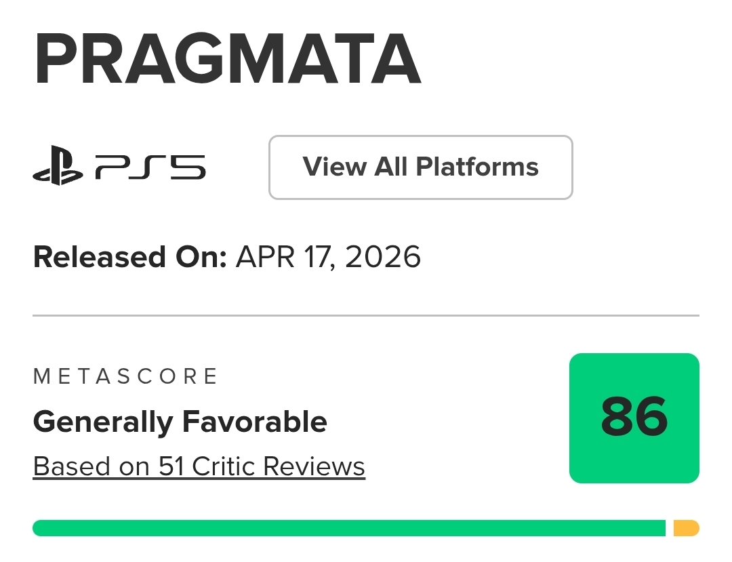Viewport: 732px width, 562px height.
Task: Select the Generally Favorable rating text
Action: (180, 422)
